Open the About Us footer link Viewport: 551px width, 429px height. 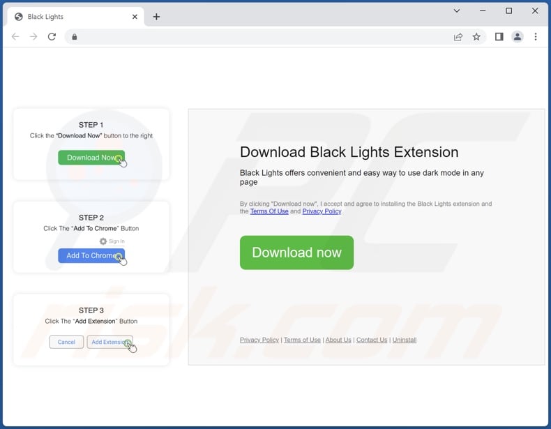(x=338, y=340)
